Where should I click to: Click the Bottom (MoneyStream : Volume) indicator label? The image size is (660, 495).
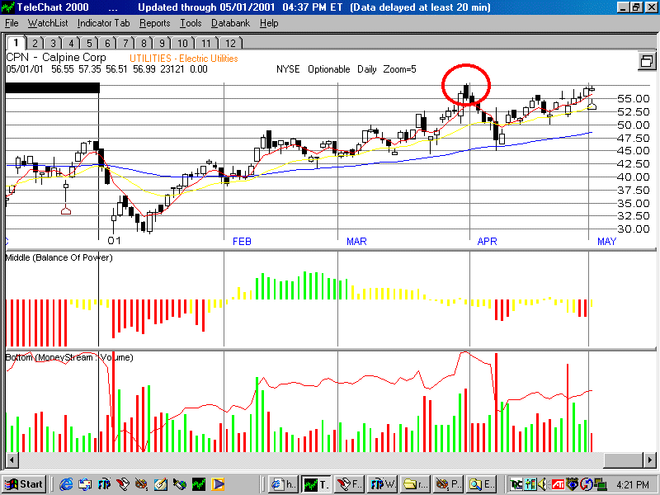click(69, 357)
